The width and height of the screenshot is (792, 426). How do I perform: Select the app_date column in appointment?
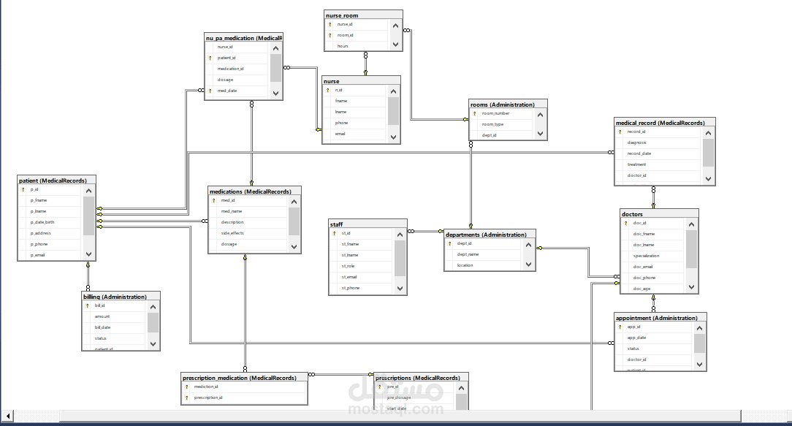point(654,338)
